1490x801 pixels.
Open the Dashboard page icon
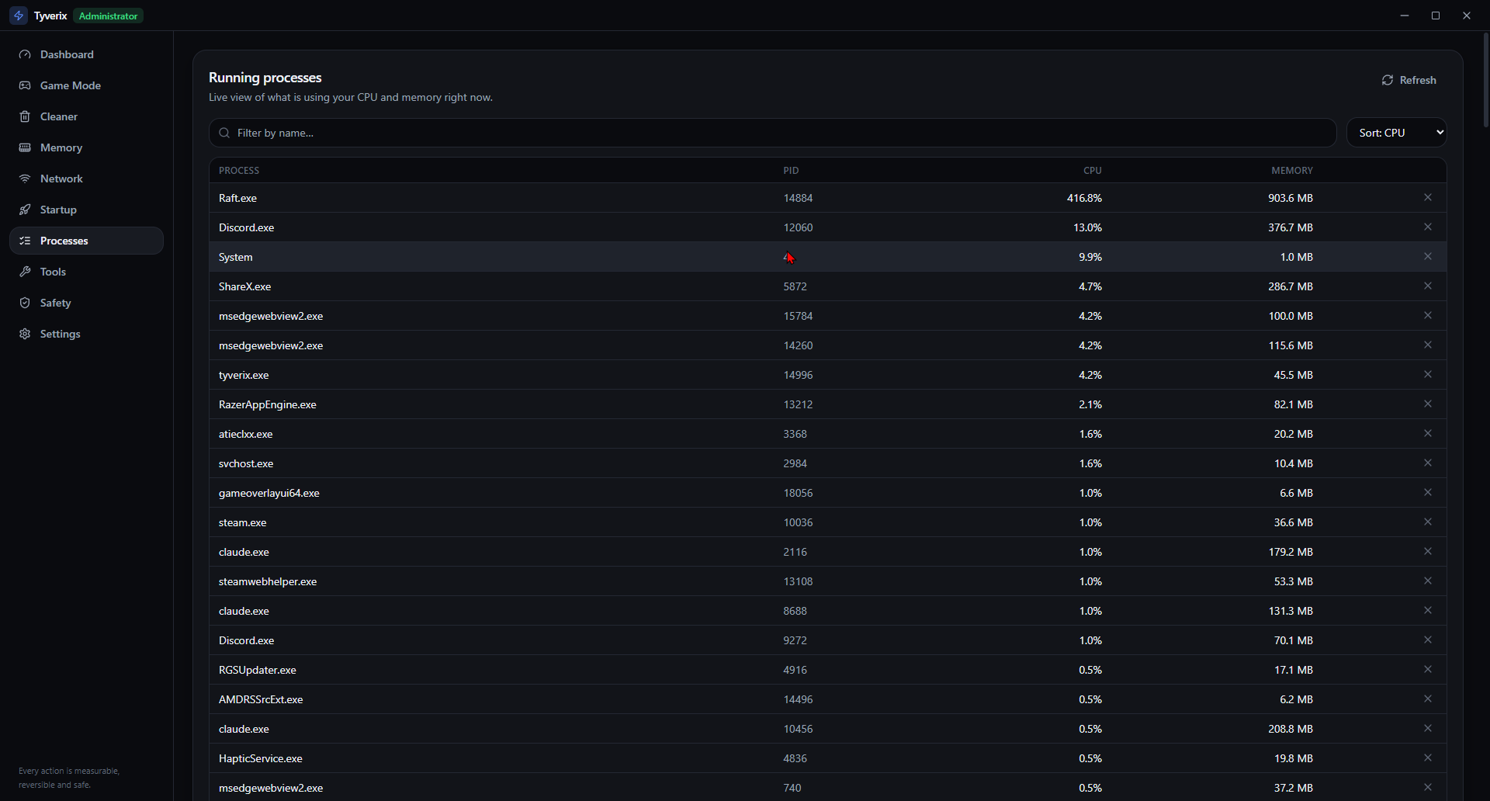point(25,54)
